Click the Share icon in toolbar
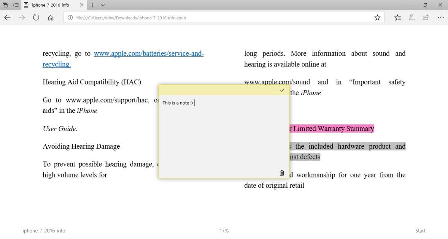The image size is (448, 239). [x=426, y=18]
